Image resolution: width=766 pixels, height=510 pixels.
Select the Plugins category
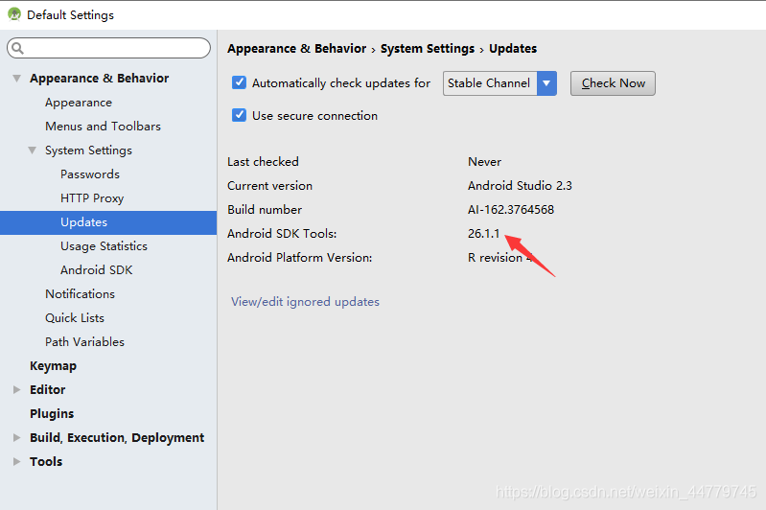click(x=52, y=414)
